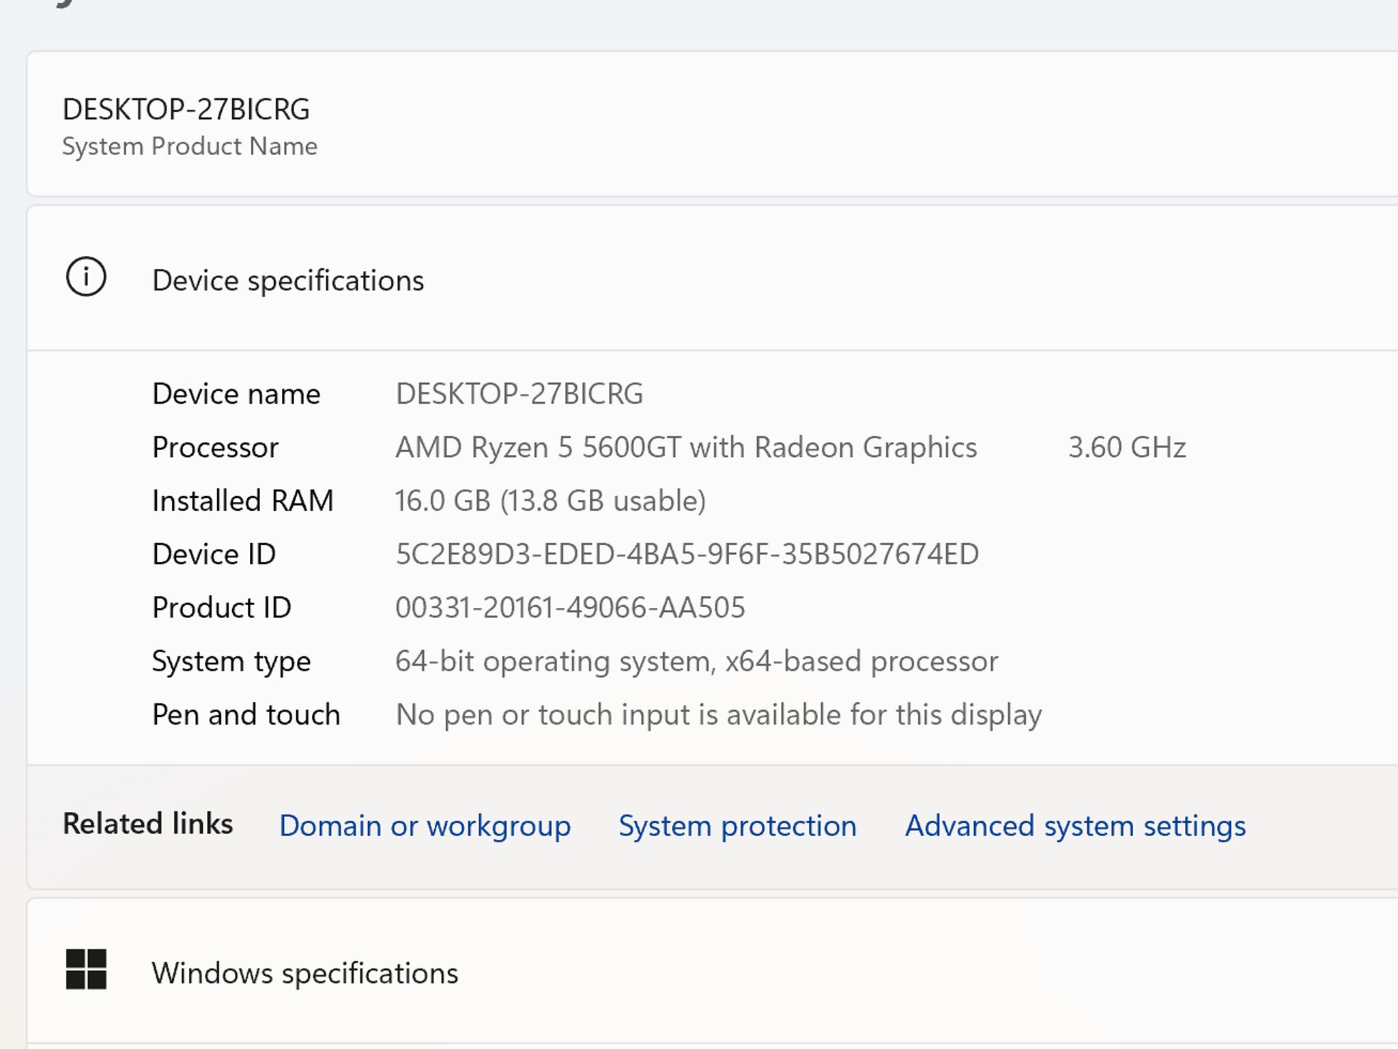Click the Product ID label

pos(222,607)
